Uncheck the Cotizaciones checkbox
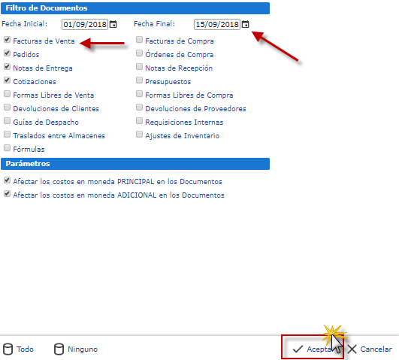 [x=7, y=80]
